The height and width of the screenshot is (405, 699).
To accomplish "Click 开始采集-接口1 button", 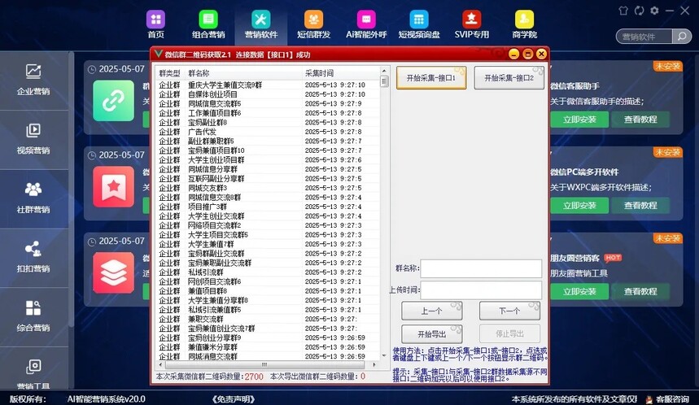I will click(x=431, y=78).
